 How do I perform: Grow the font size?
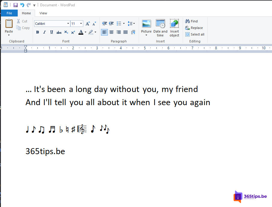(x=88, y=24)
